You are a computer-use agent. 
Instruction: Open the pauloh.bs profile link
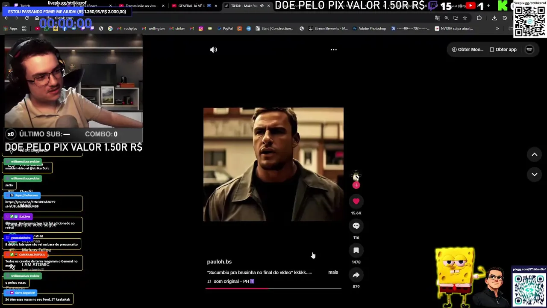219,262
